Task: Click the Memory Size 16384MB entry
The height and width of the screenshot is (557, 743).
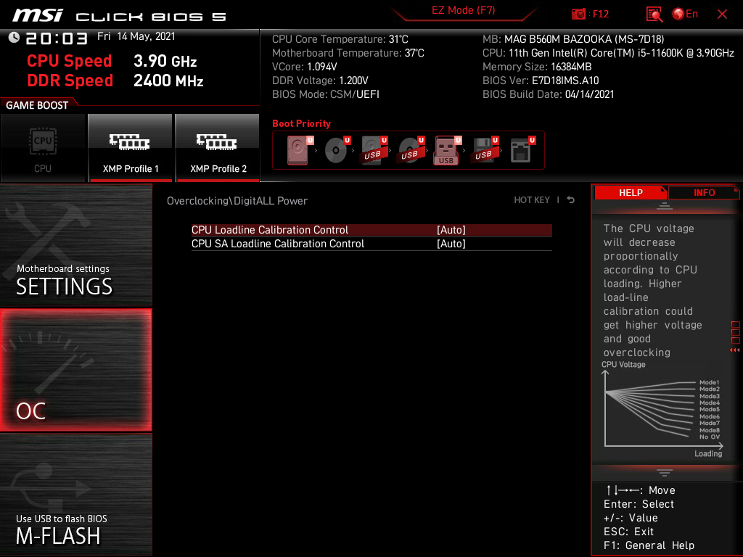Action: coord(537,67)
